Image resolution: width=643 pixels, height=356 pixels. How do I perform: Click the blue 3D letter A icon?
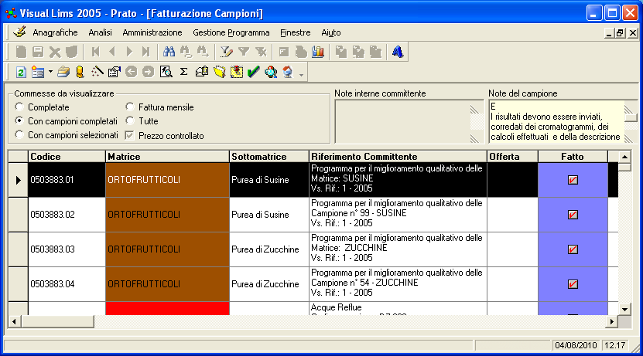point(397,52)
